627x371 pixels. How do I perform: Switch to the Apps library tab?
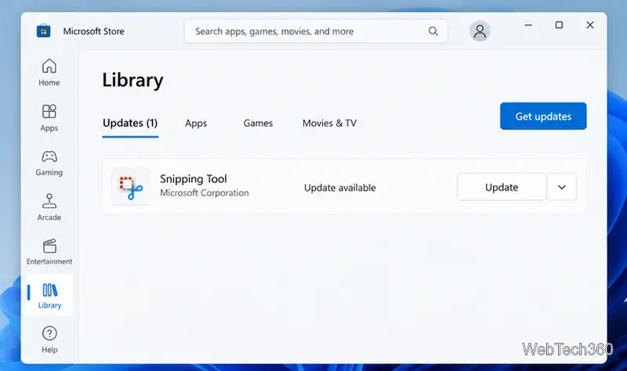click(196, 123)
